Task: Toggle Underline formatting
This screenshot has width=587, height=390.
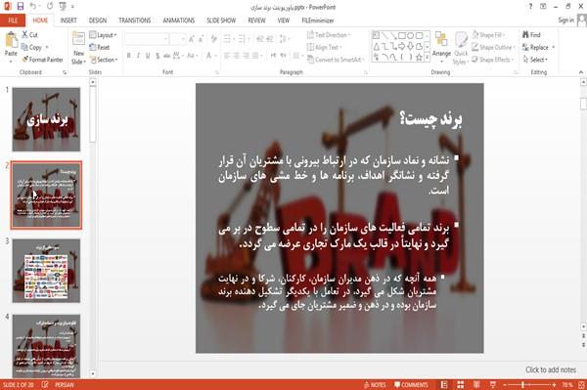Action: click(148, 56)
